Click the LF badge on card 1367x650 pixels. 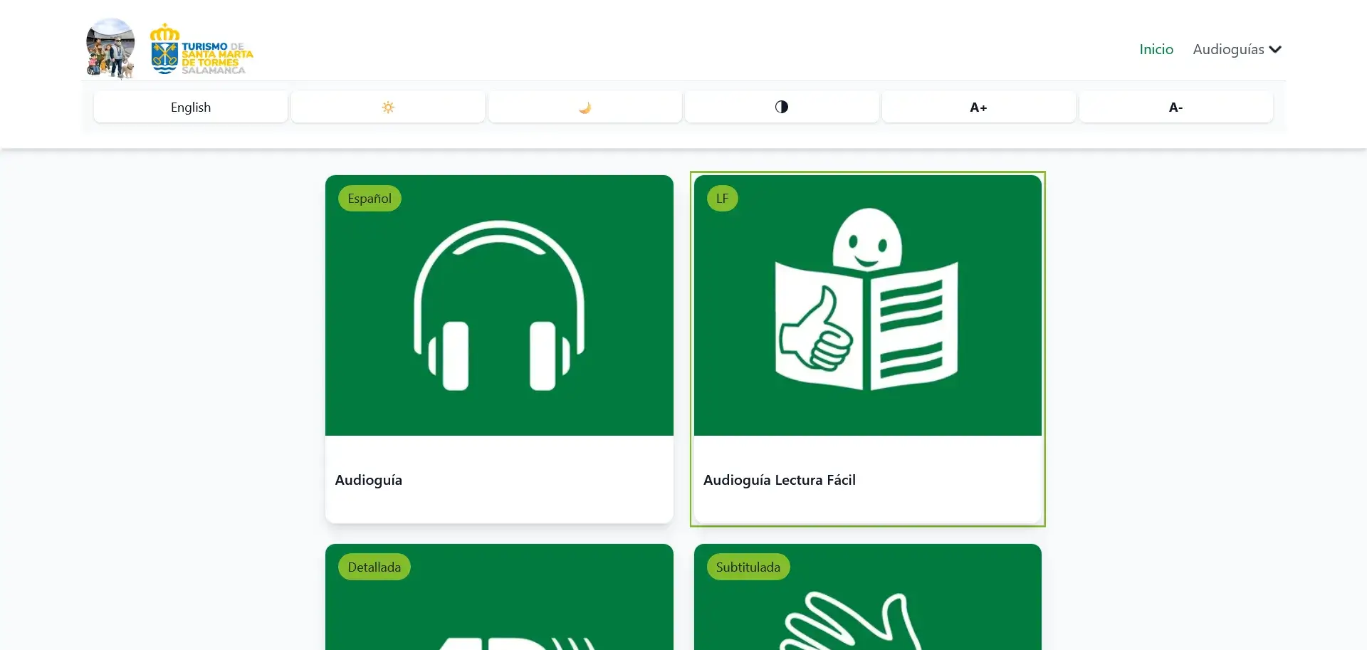coord(722,199)
